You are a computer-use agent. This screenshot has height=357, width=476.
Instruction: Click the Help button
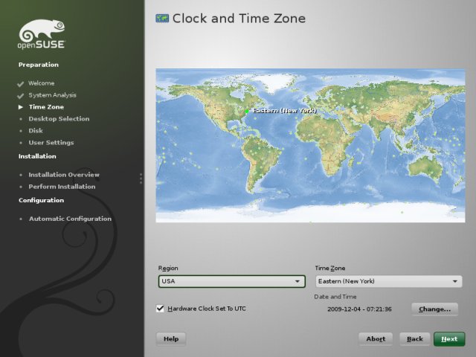[x=171, y=339]
